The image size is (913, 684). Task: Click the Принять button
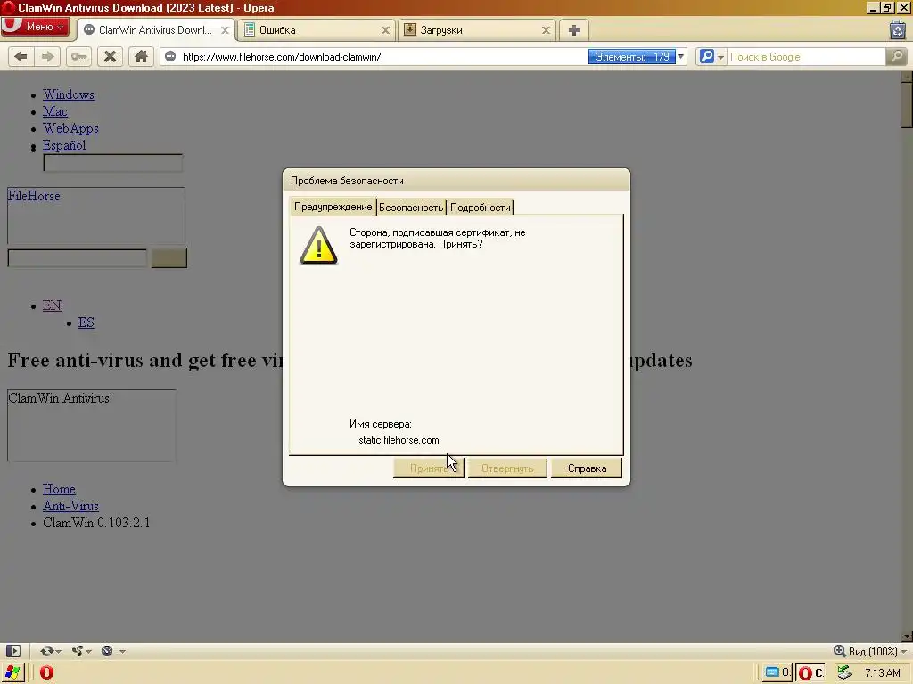coord(429,468)
